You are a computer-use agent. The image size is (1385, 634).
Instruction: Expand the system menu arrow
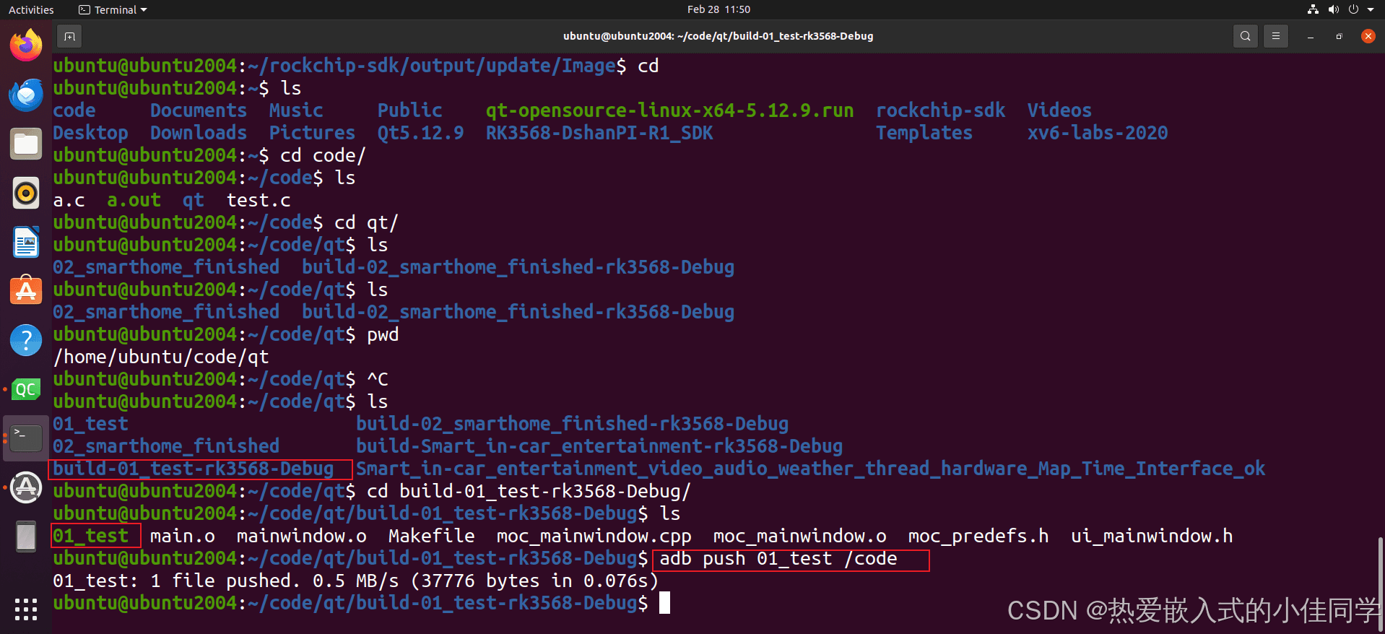[1370, 9]
